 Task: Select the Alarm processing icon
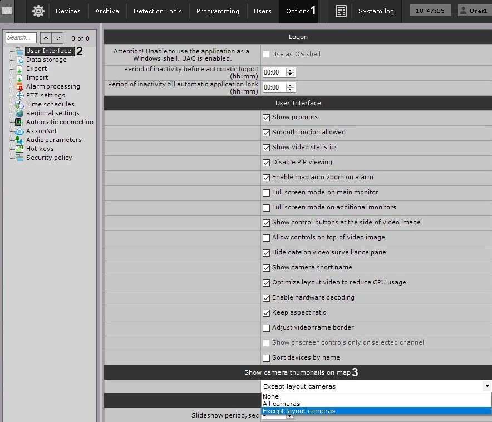pyautogui.click(x=19, y=87)
